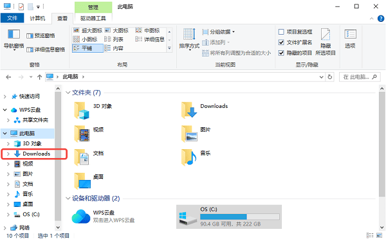This screenshot has width=386, height=241.
Task: Open the Navigation pane (导航窗格) menu
Action: click(14, 40)
